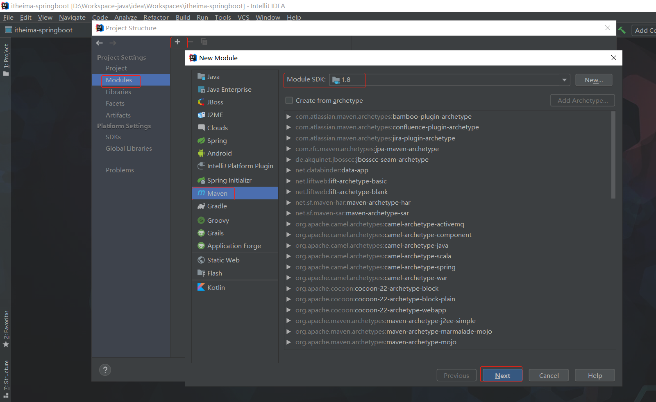Image resolution: width=656 pixels, height=402 pixels.
Task: Enable Create from archetype checkbox
Action: click(289, 100)
